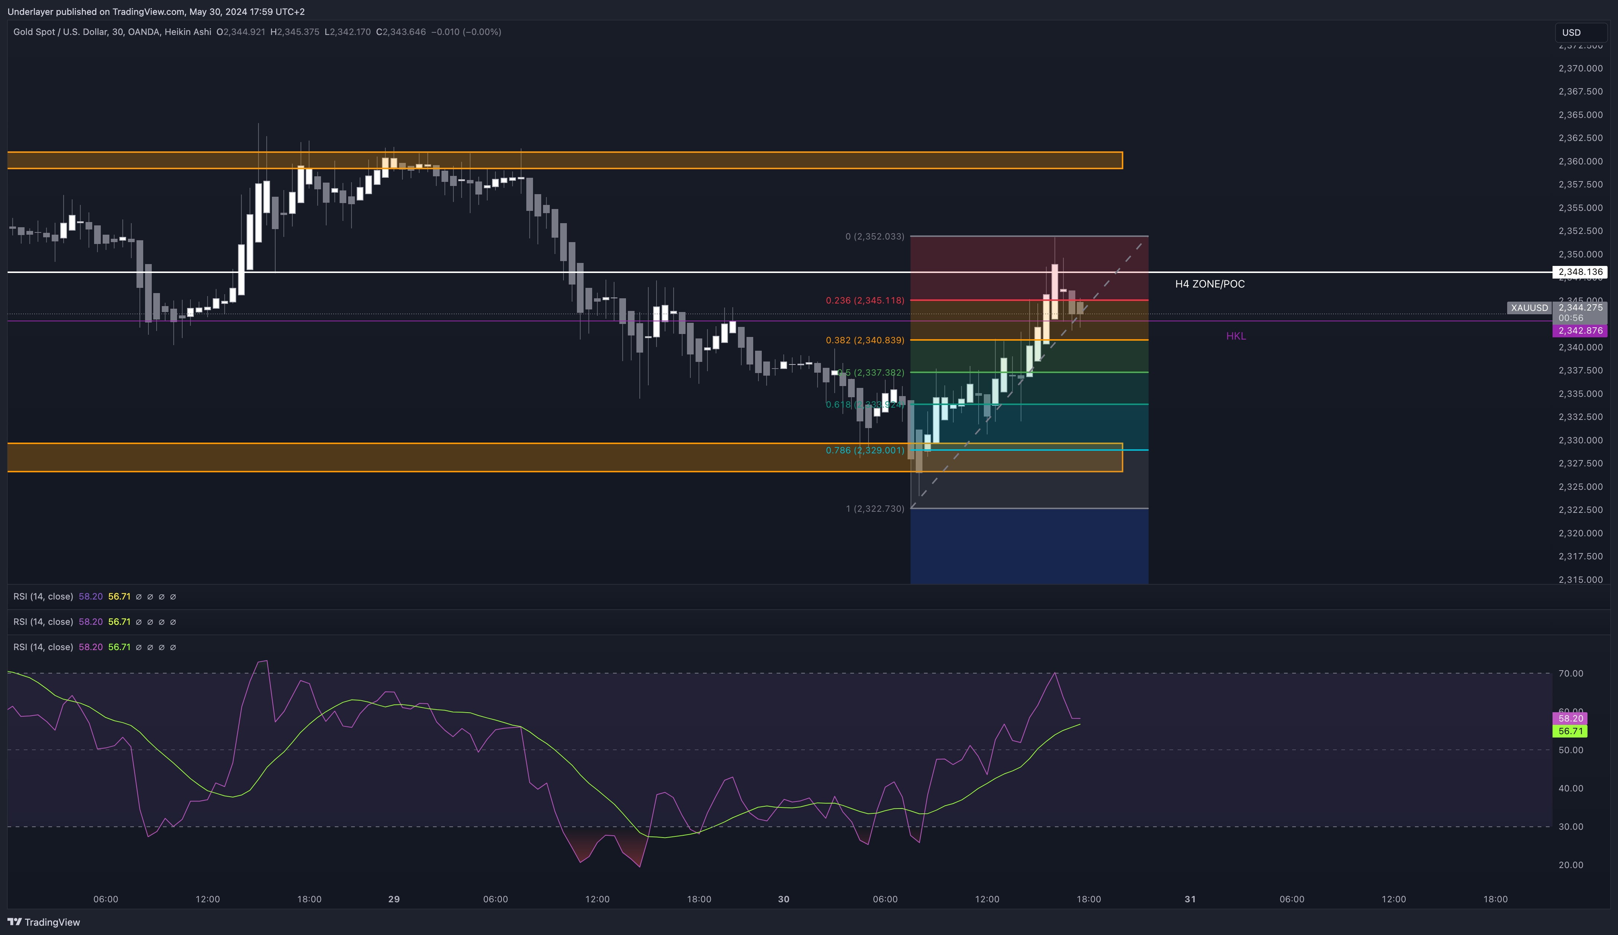
Task: Click the date label 31 on time axis
Action: [x=1190, y=899]
